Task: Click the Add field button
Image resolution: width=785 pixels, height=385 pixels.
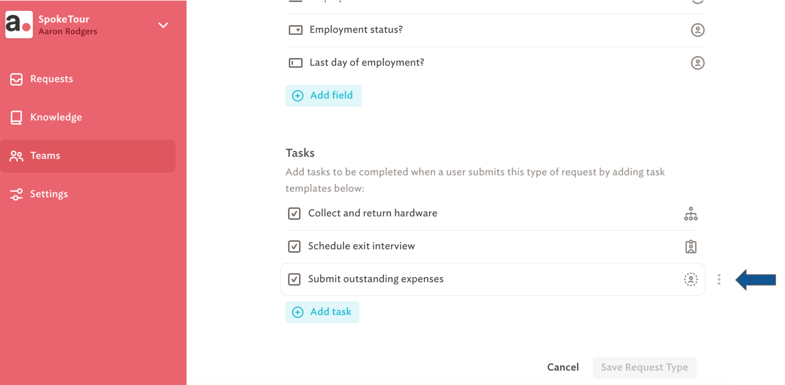Action: pos(323,95)
